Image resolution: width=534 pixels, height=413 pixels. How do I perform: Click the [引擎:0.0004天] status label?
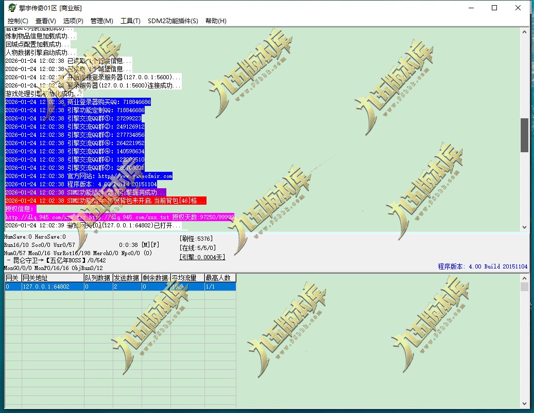coord(202,257)
